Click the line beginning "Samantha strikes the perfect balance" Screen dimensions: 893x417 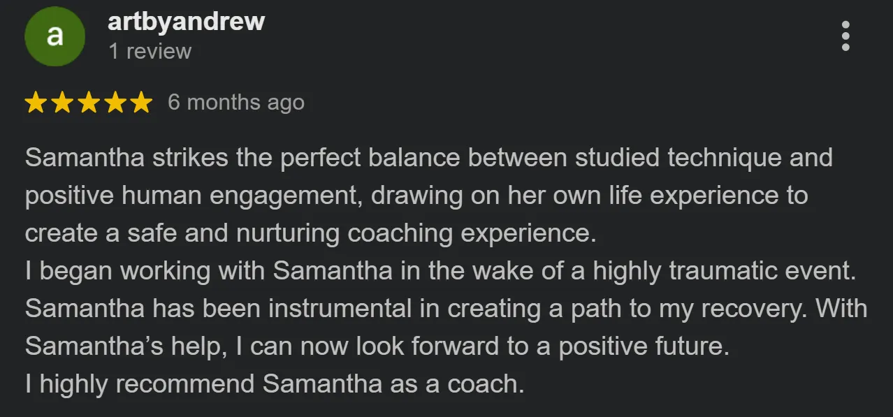pyautogui.click(x=429, y=159)
